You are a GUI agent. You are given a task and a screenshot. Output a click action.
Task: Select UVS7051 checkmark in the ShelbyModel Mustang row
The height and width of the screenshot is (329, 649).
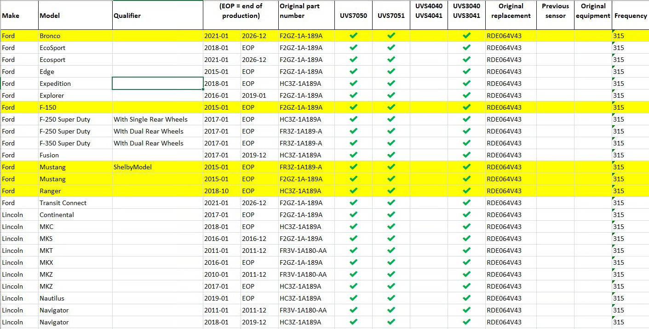coord(391,167)
